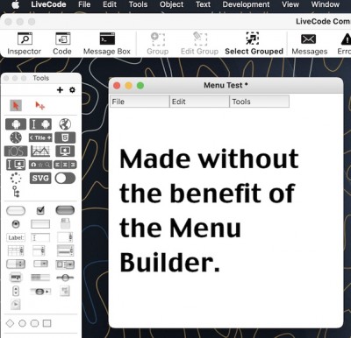Select the Run (browse) tool arrow
This screenshot has height=338, width=351.
(x=16, y=105)
